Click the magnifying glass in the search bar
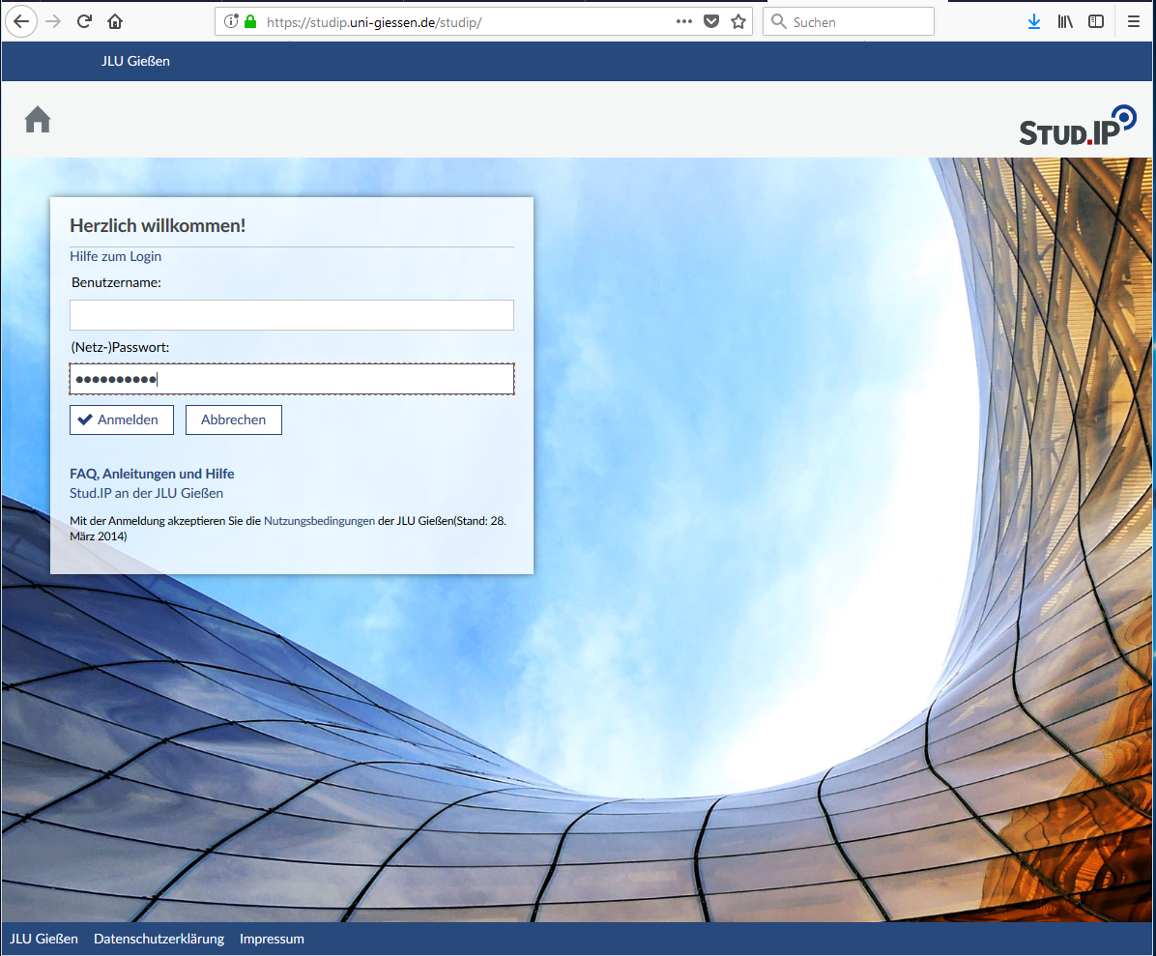1156x956 pixels. 779,21
